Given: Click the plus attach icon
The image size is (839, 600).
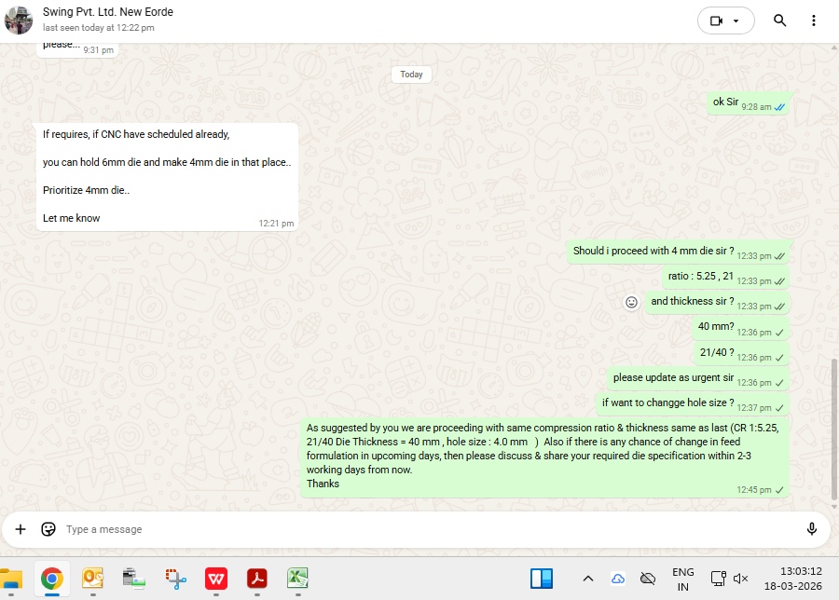Looking at the screenshot, I should [21, 529].
